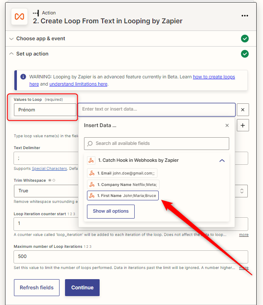Click the Refresh fields button

[37, 288]
